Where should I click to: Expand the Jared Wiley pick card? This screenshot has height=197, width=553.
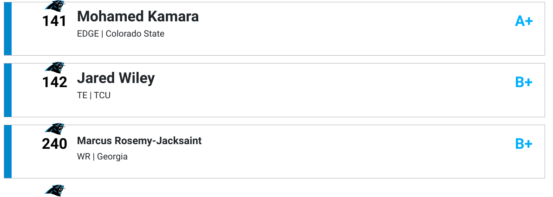(x=274, y=90)
